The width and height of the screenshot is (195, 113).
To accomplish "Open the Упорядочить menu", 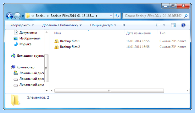I will click(x=22, y=25).
